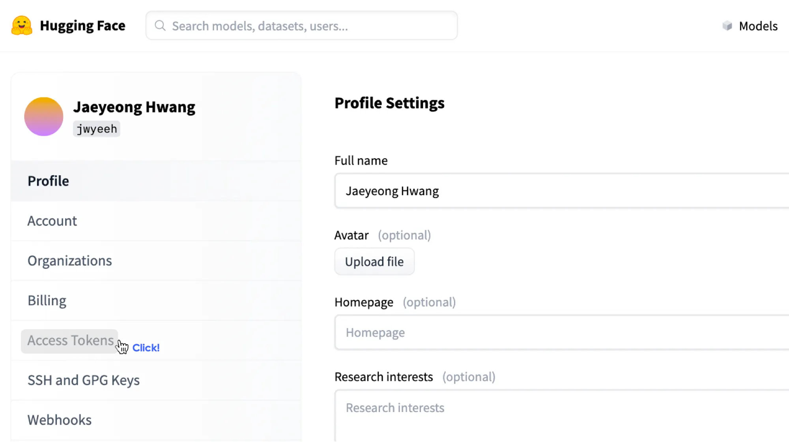The image size is (789, 442).
Task: Click the jwyeeh username badge
Action: pyautogui.click(x=97, y=129)
